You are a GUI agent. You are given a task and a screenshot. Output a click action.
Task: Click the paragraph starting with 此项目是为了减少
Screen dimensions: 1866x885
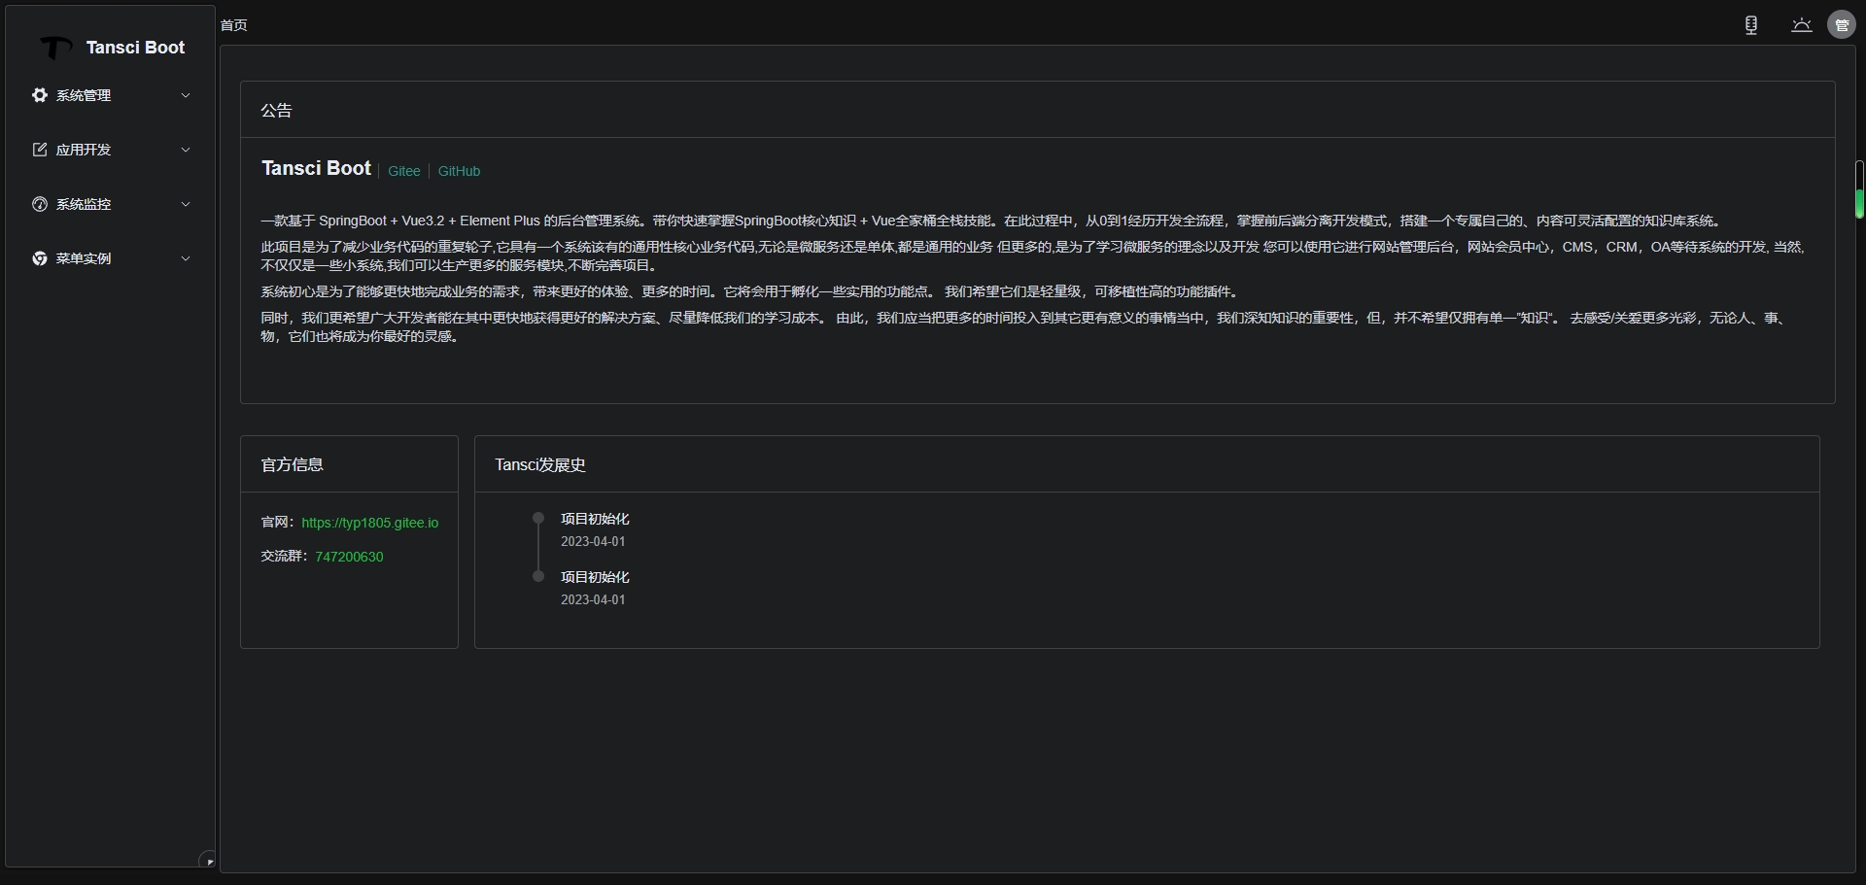click(1033, 256)
